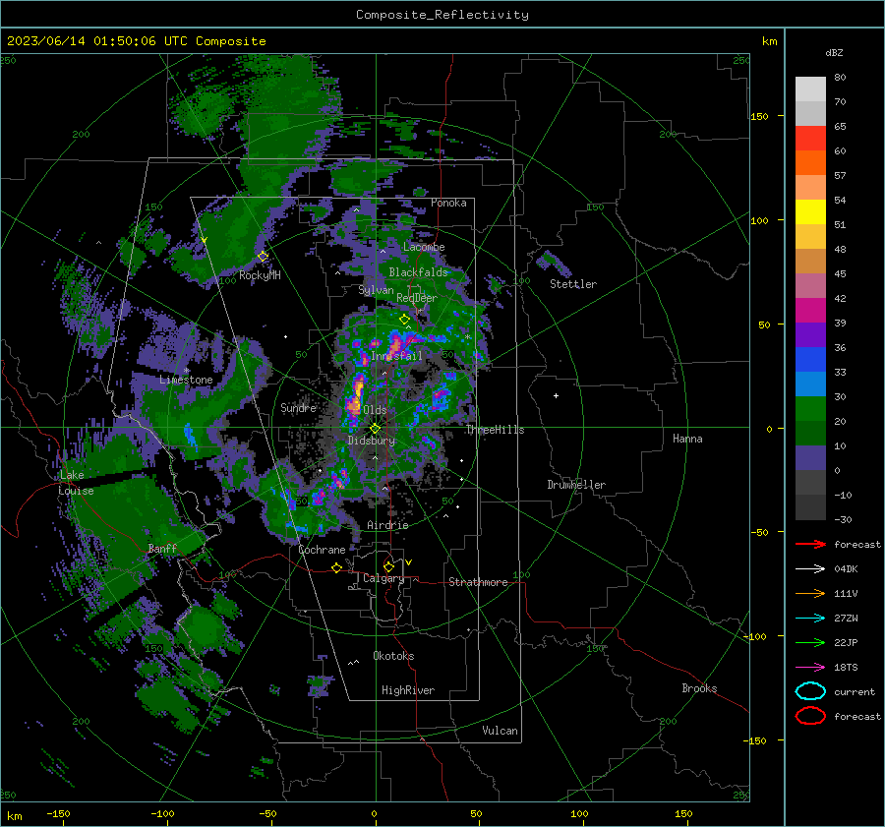This screenshot has height=827, width=885.
Task: Click the Brooks town label
Action: coord(699,688)
